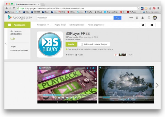165x117 pixels.
Task: Click the browser forward arrow
Action: (x=10, y=8)
